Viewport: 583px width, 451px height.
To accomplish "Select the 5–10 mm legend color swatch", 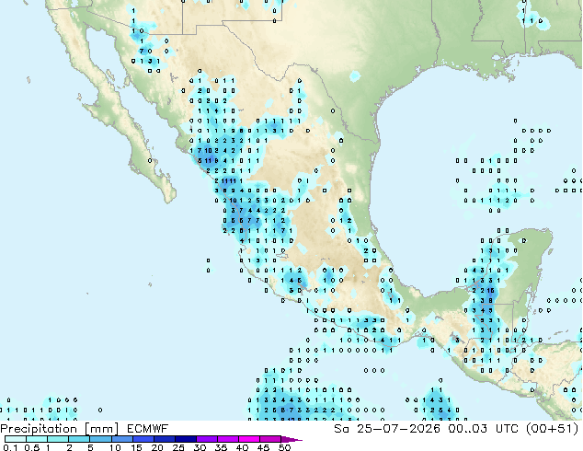I will tap(100, 439).
